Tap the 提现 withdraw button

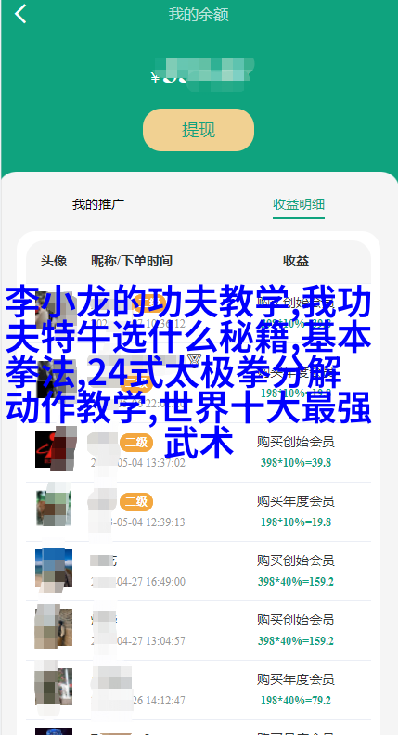pyautogui.click(x=199, y=130)
